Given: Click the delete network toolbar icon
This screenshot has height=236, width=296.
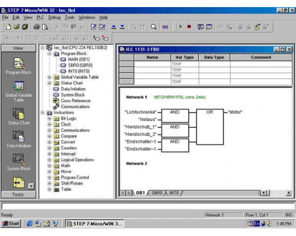Looking at the screenshot, I should pyautogui.click(x=105, y=38).
